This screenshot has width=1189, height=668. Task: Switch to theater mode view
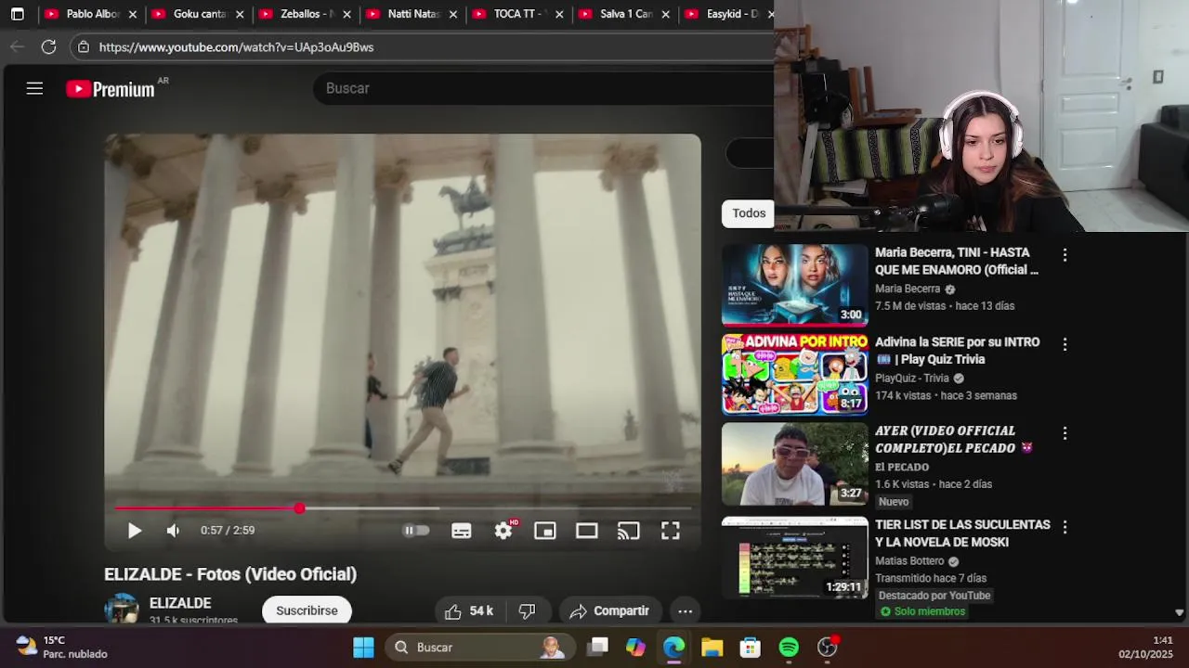pos(587,531)
